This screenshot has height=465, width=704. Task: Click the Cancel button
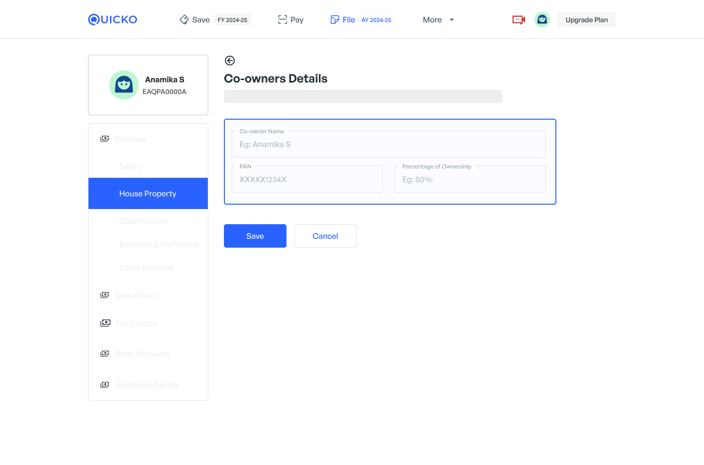[325, 236]
